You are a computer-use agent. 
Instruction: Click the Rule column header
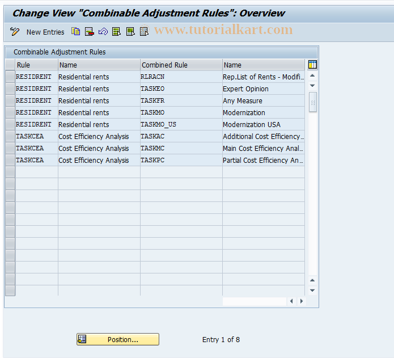pyautogui.click(x=37, y=65)
